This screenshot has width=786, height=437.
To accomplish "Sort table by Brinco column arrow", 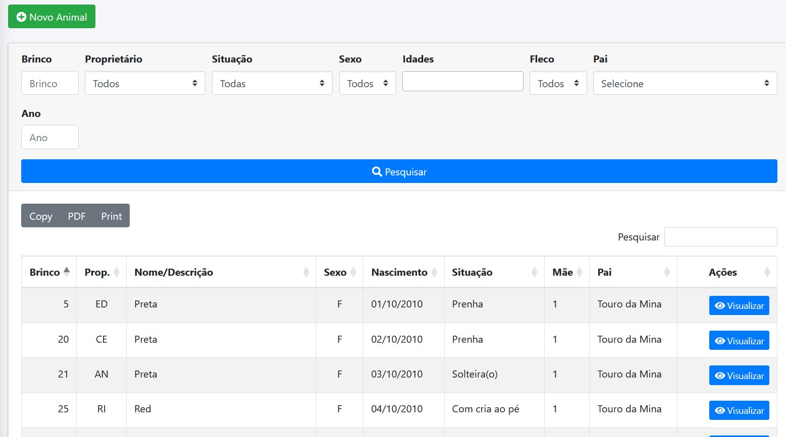I will click(x=67, y=272).
